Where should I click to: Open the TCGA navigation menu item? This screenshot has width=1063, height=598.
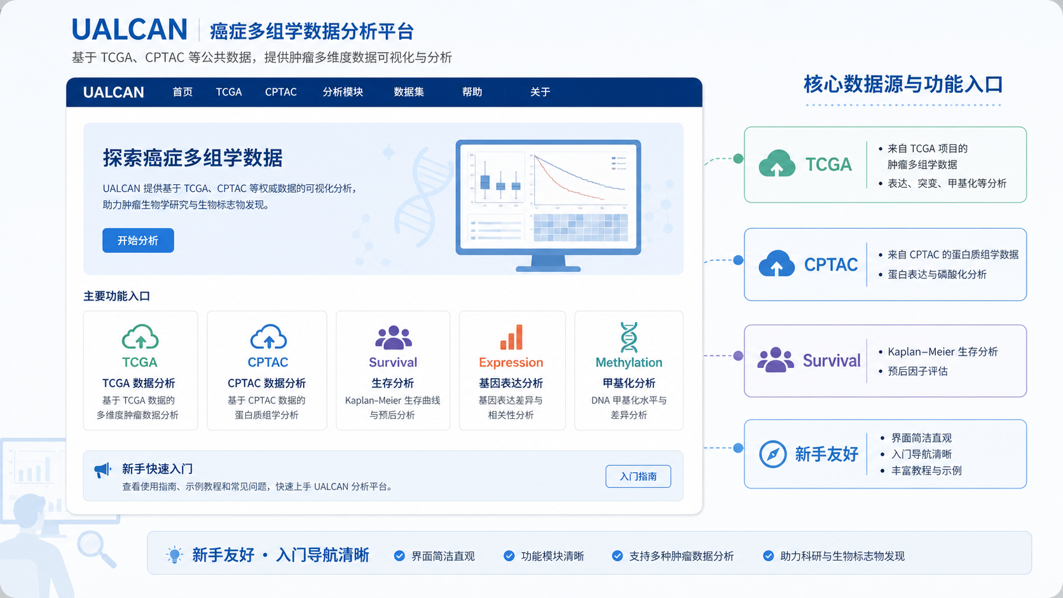point(229,92)
